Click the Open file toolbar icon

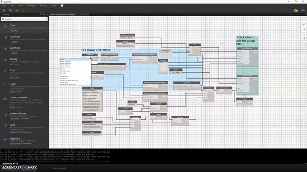pos(11,10)
